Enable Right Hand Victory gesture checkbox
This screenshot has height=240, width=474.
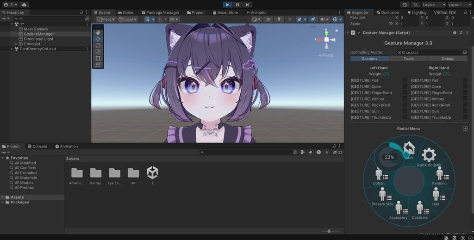point(465,99)
